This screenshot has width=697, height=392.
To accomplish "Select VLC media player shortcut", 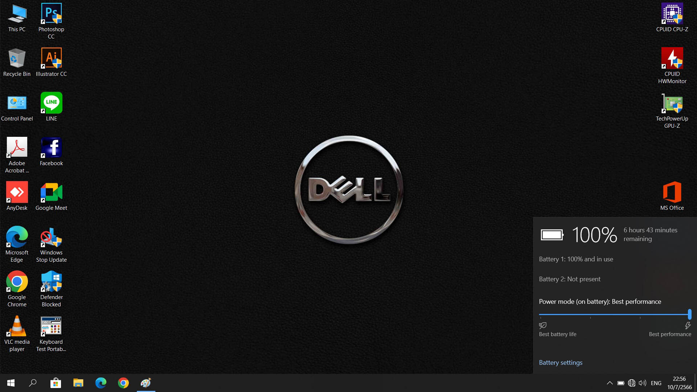I will click(x=17, y=334).
